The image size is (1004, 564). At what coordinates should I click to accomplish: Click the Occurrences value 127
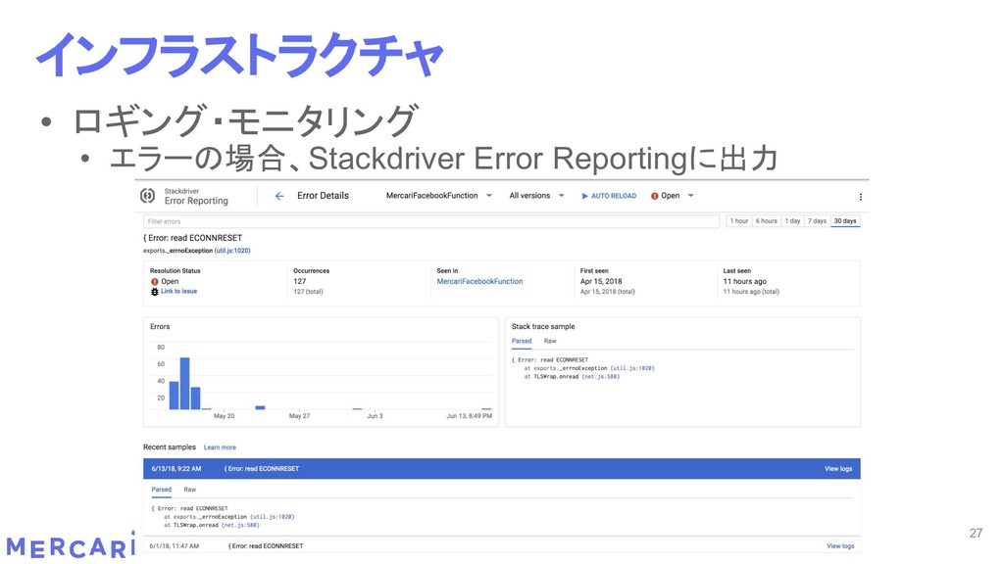(x=300, y=281)
